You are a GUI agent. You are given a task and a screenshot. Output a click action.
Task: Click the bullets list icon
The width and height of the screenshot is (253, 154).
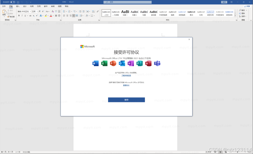pyautogui.click(x=64, y=11)
